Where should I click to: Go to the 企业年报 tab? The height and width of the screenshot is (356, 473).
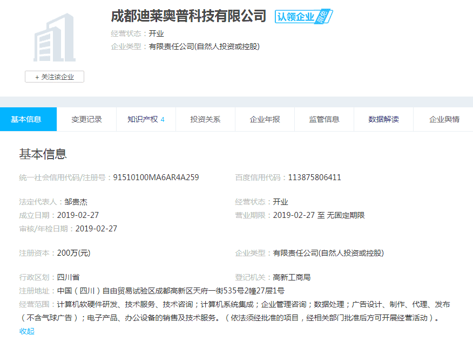coord(265,119)
